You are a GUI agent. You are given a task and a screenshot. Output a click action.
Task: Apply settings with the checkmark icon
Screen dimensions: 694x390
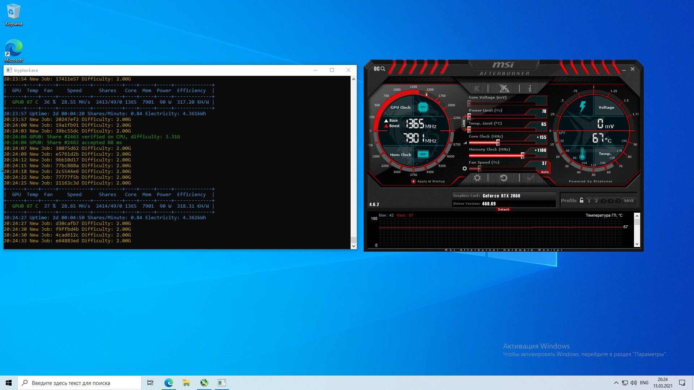530,178
